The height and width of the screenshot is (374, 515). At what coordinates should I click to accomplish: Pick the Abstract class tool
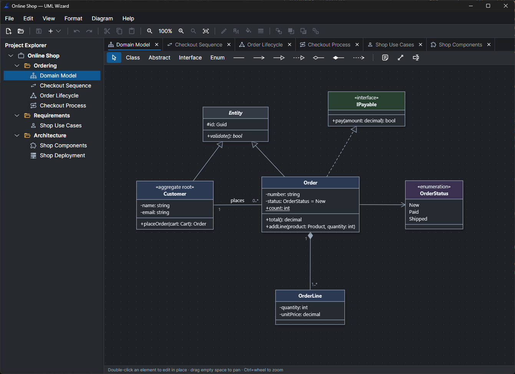(x=159, y=58)
